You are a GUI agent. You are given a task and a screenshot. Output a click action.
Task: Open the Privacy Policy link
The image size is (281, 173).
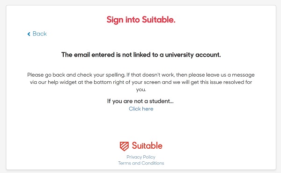[x=141, y=157]
